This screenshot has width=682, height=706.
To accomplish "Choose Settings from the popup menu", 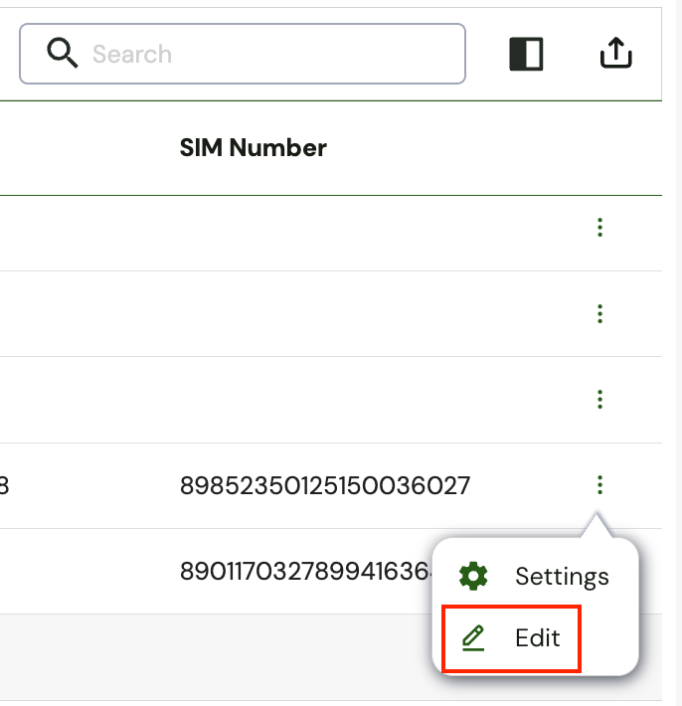I will tap(535, 576).
